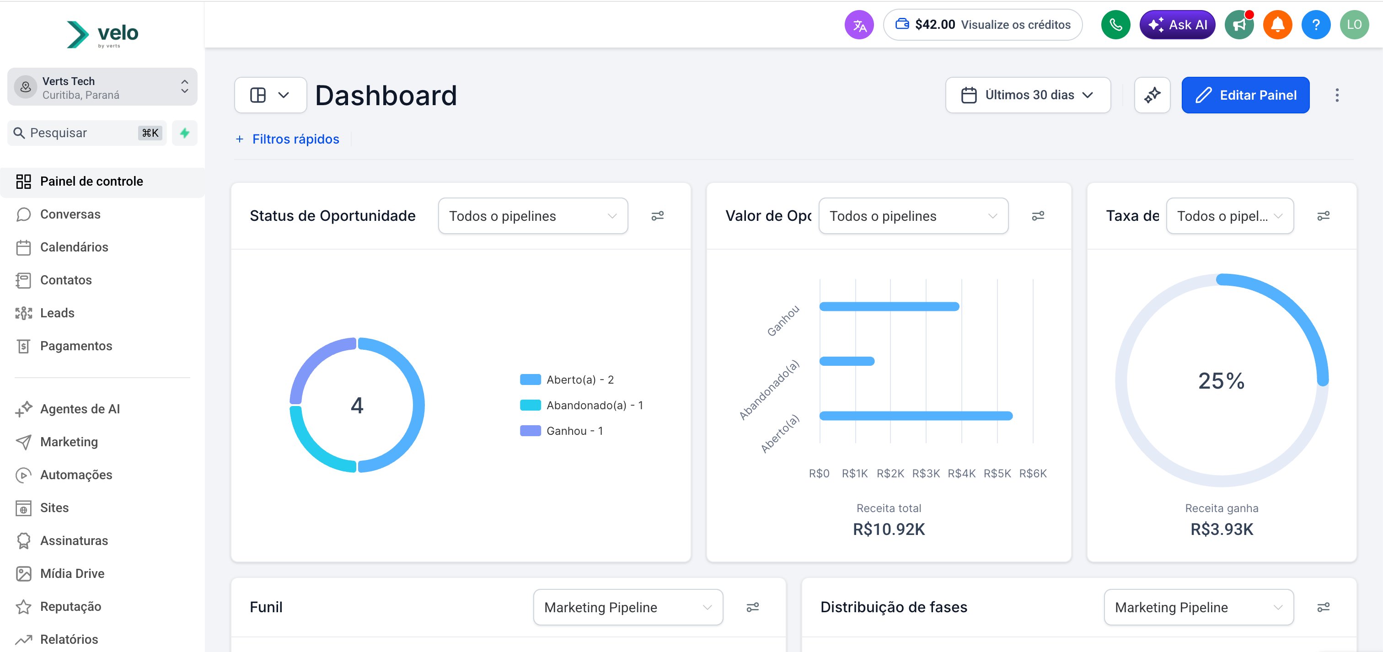
Task: Click the wallet credits icon
Action: point(902,24)
